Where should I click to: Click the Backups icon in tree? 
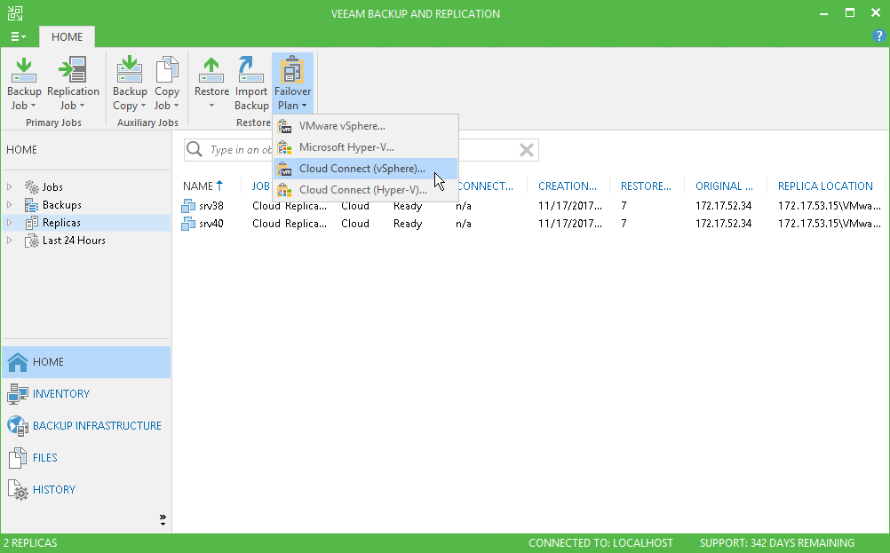click(x=32, y=205)
